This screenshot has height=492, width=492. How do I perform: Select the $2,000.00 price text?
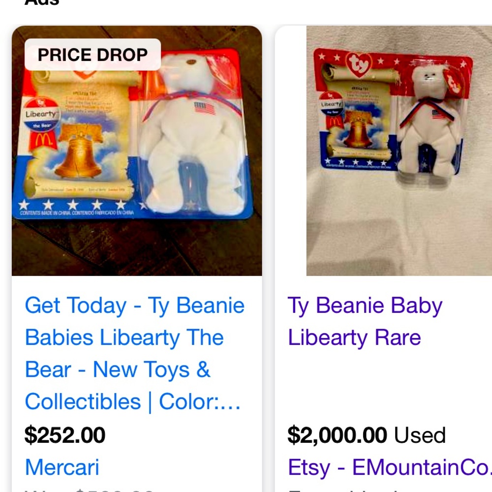(x=338, y=435)
